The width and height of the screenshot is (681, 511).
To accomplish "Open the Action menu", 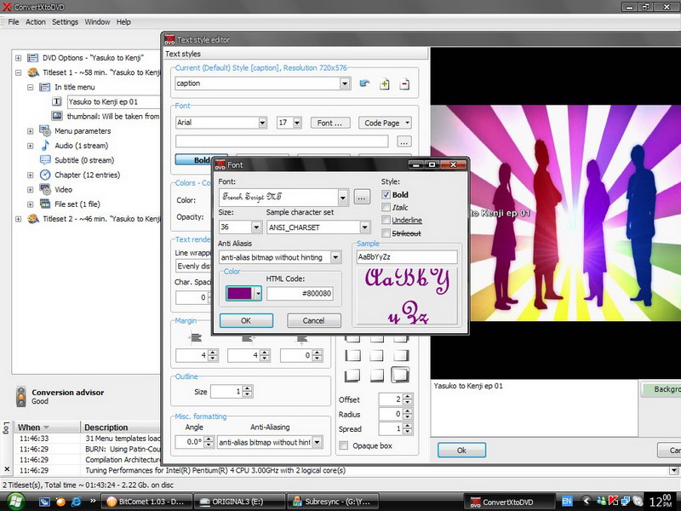I will pyautogui.click(x=35, y=22).
